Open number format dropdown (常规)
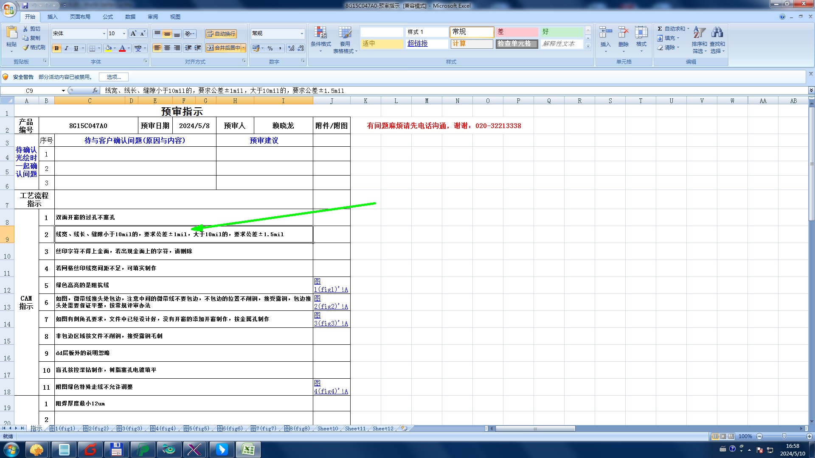Viewport: 815px width, 458px height. coord(302,34)
